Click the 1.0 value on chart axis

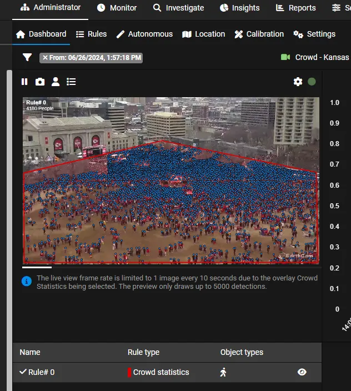click(x=334, y=103)
